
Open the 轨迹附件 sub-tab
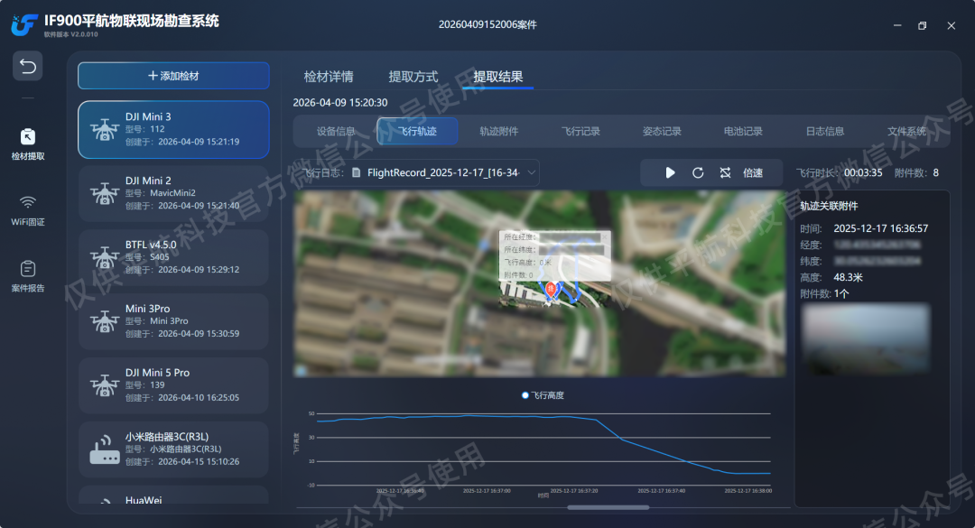pos(498,131)
